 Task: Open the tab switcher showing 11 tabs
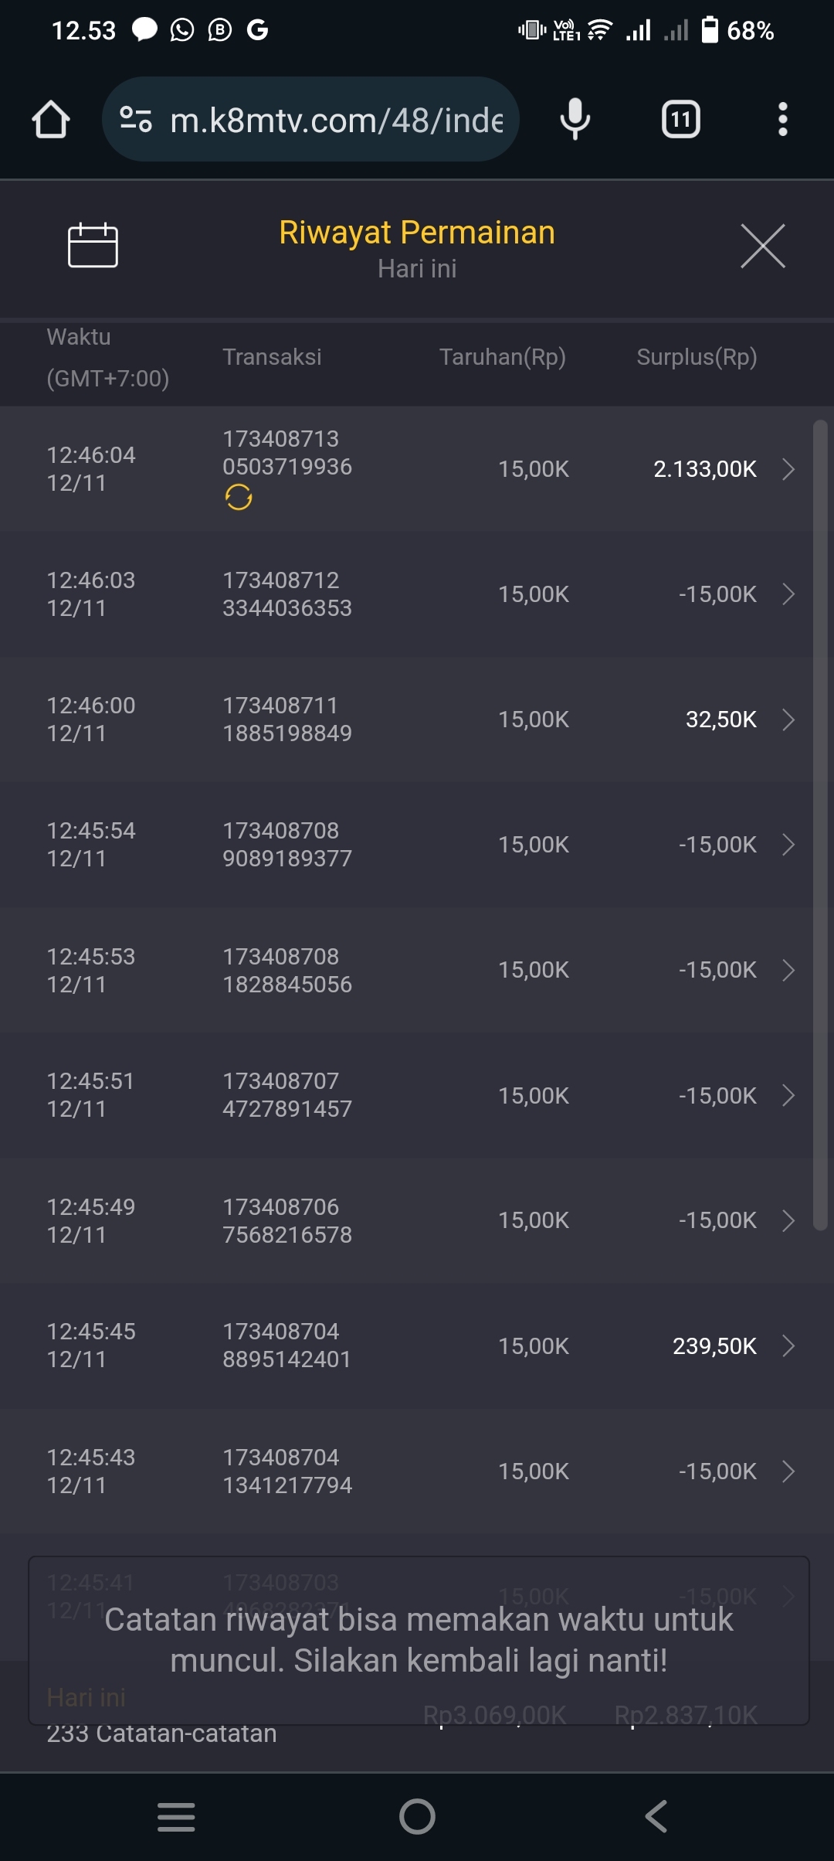coord(680,120)
